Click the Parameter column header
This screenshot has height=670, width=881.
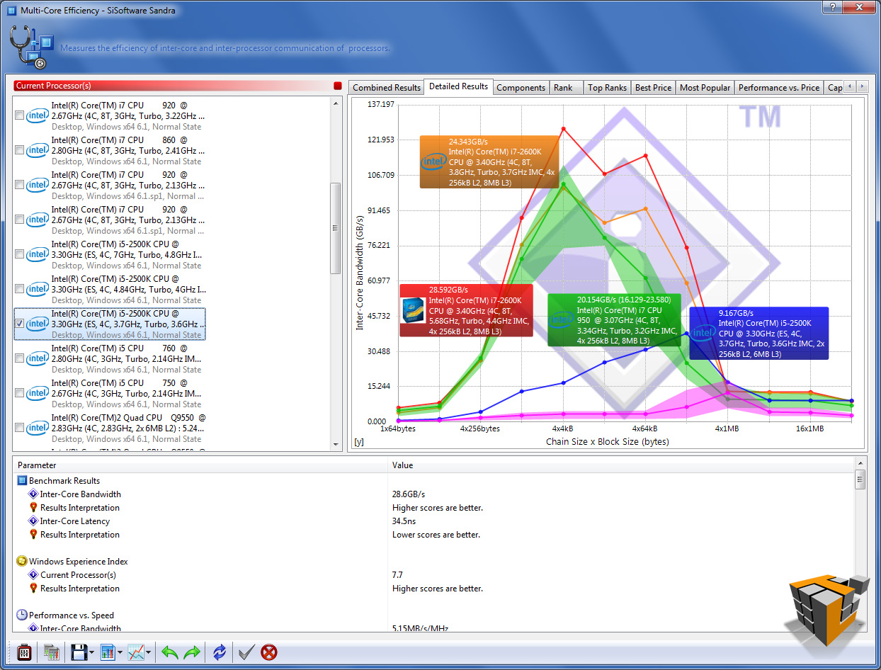point(200,465)
